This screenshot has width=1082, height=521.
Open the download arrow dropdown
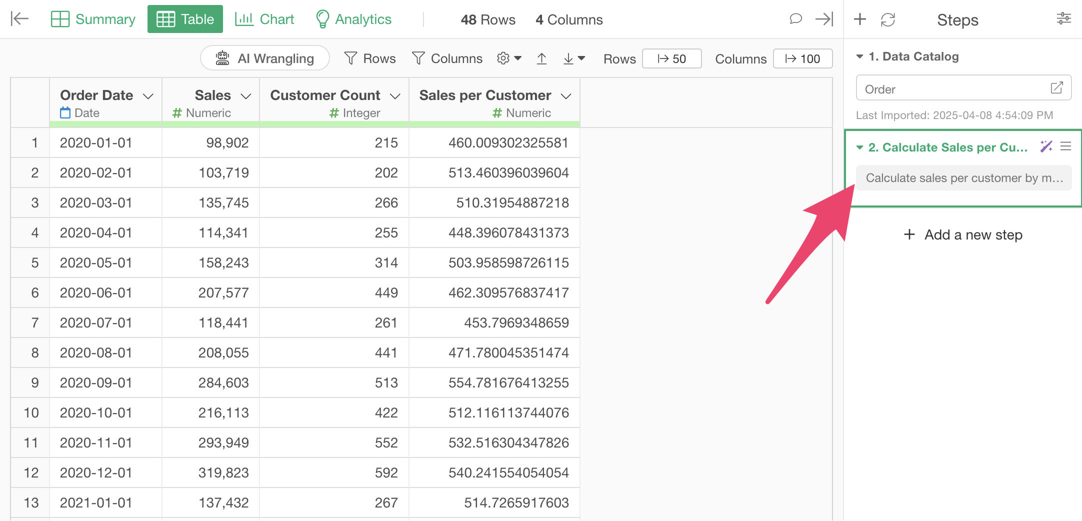coord(573,58)
